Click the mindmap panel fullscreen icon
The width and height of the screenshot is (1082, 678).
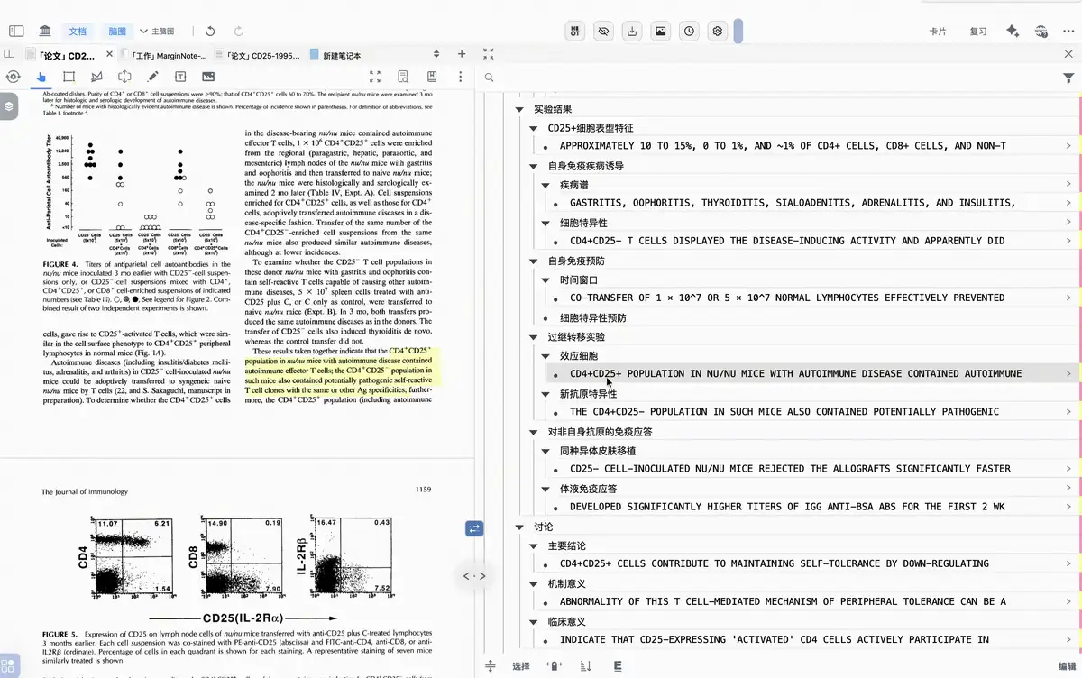point(488,54)
